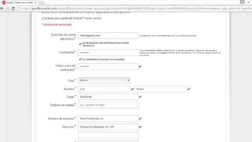The image size is (252, 142).
Task: Edit the Nombre de empresa field
Action: (x=108, y=118)
